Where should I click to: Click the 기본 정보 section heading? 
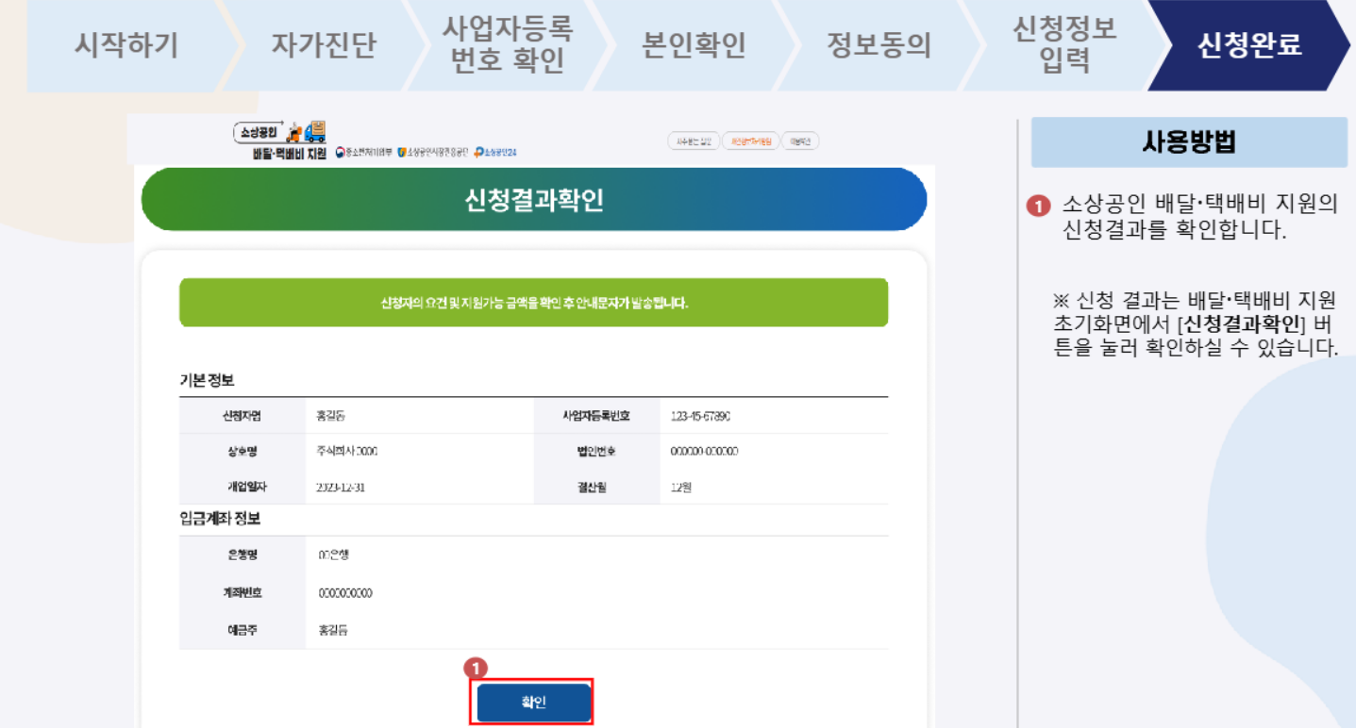point(207,380)
